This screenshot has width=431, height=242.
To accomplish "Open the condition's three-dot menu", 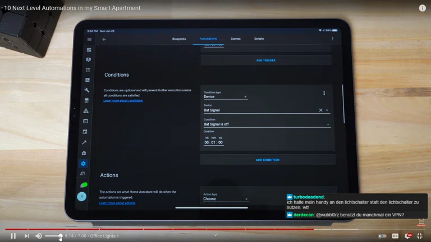I will (324, 93).
